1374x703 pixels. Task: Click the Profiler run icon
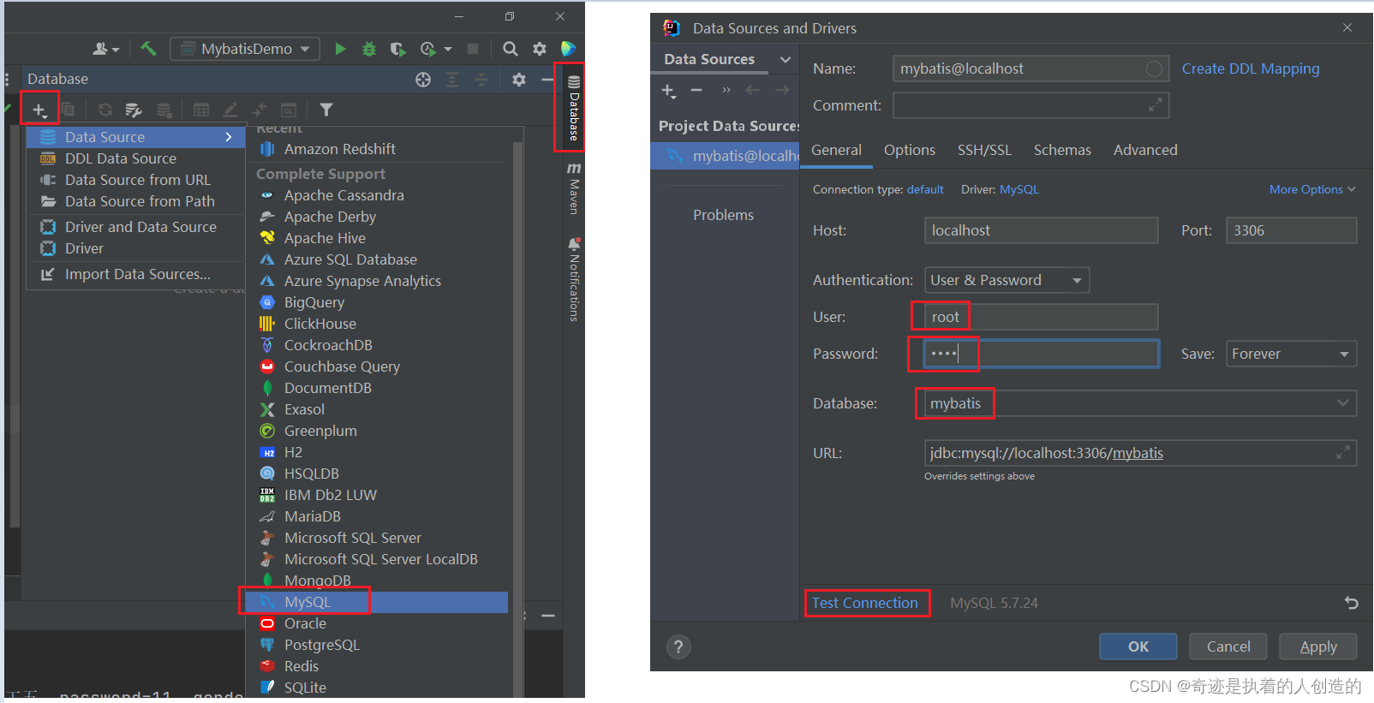point(427,49)
